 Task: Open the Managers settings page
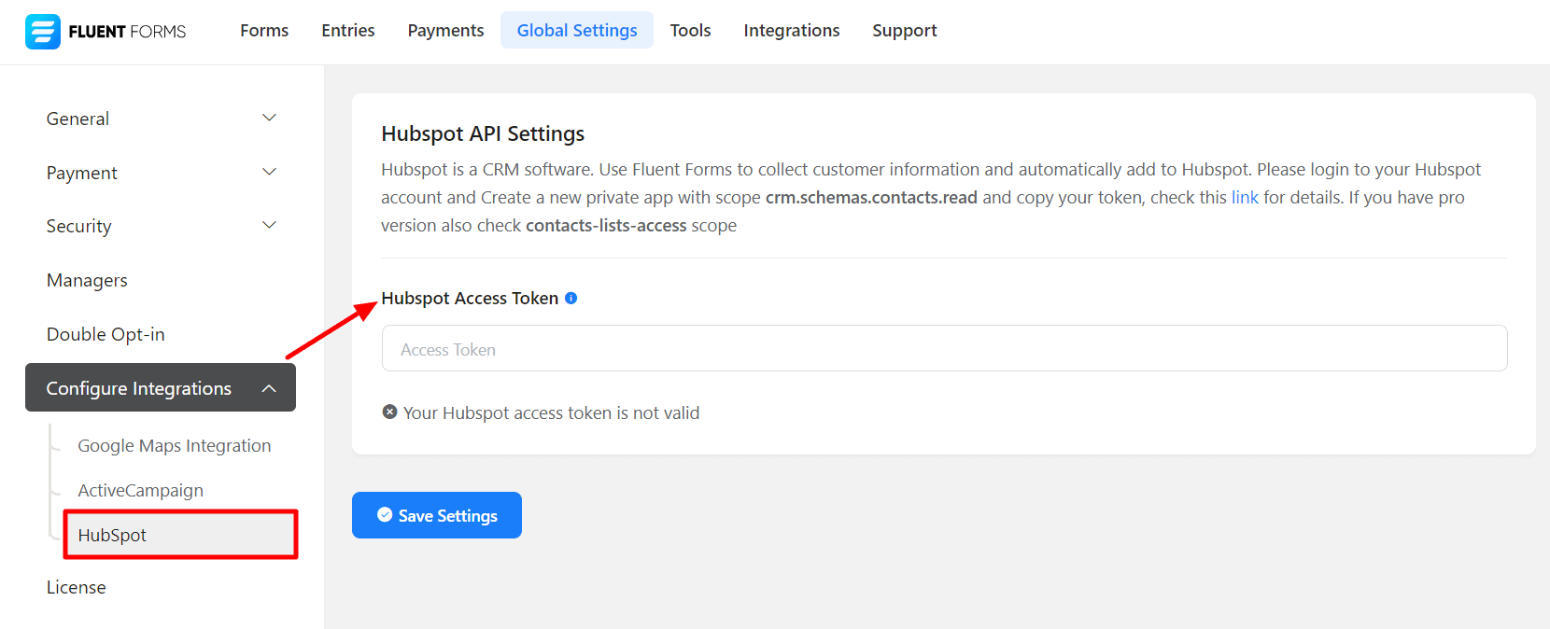tap(88, 280)
